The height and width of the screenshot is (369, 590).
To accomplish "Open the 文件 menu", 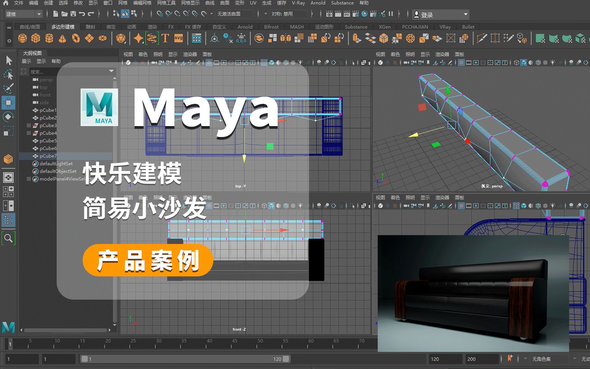I will pos(18,3).
